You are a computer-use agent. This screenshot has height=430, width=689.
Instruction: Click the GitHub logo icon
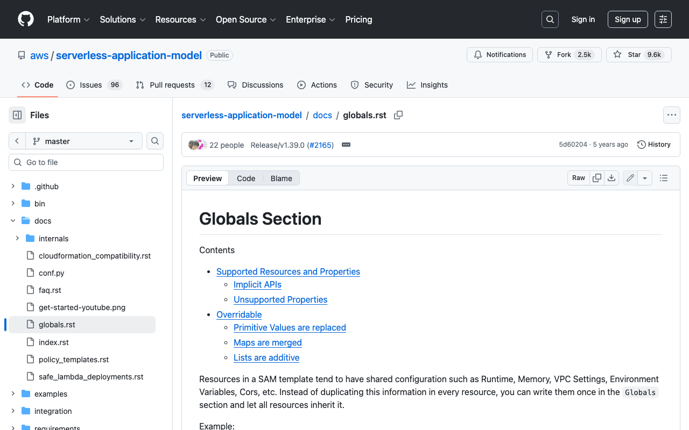(x=26, y=19)
